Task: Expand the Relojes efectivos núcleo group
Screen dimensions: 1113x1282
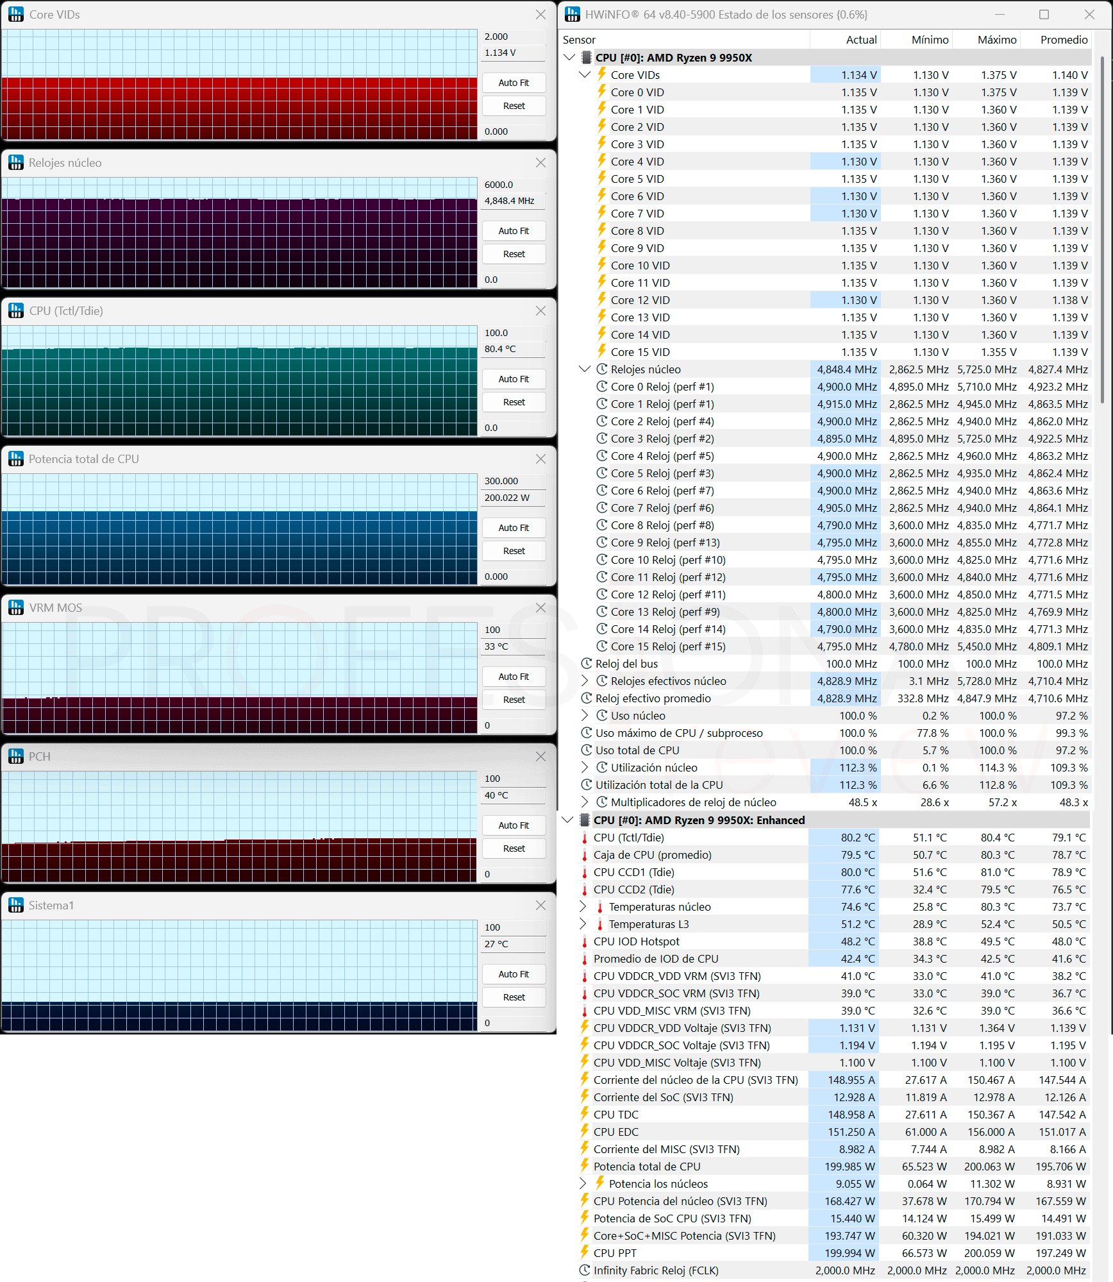Action: pos(584,680)
